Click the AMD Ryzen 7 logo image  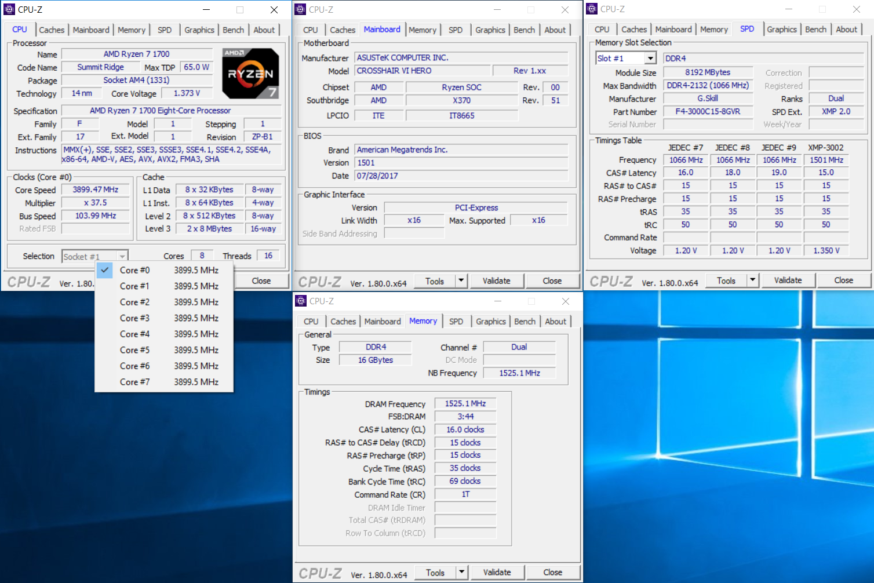click(251, 74)
